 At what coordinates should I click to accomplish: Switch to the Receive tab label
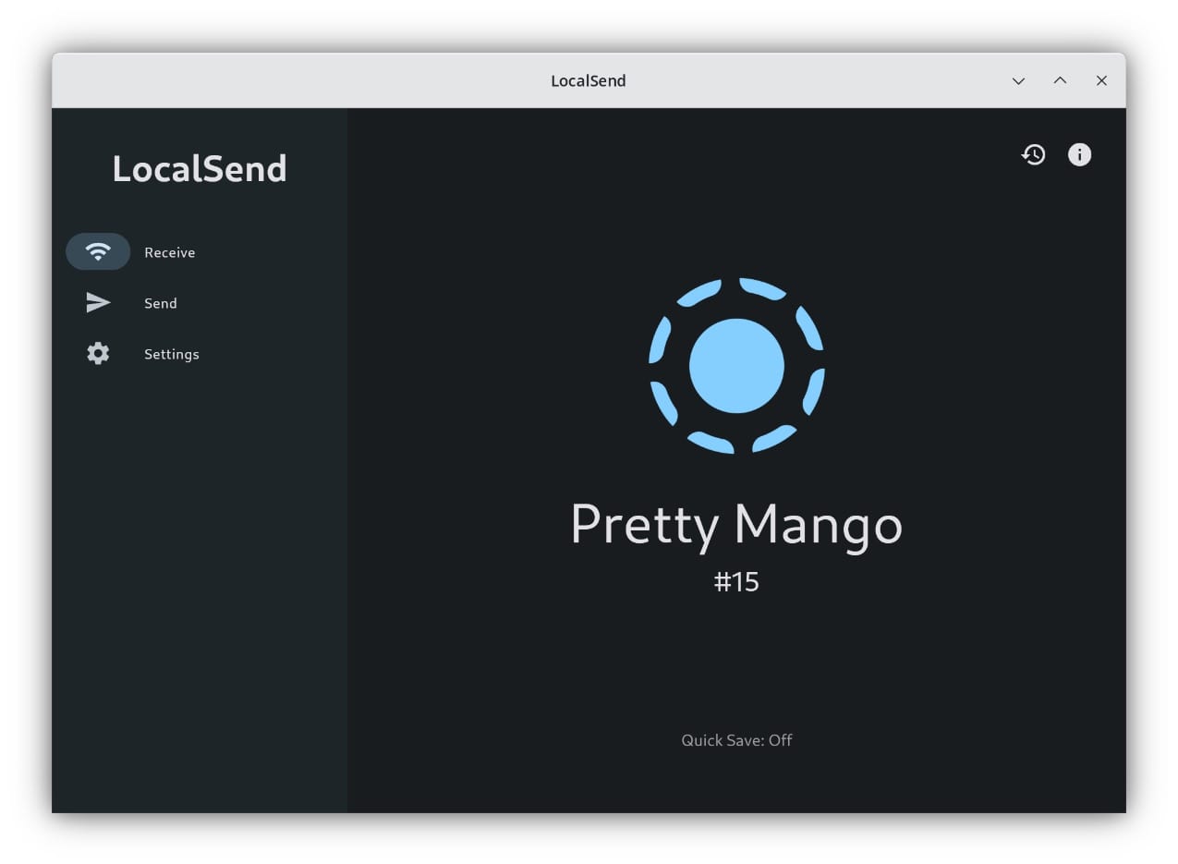[170, 252]
